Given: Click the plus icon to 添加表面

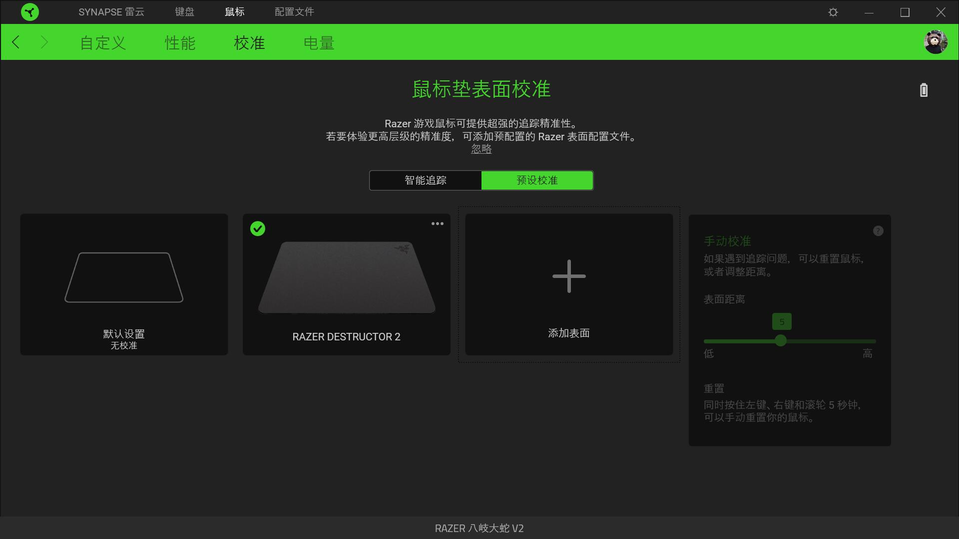Looking at the screenshot, I should click(x=569, y=276).
